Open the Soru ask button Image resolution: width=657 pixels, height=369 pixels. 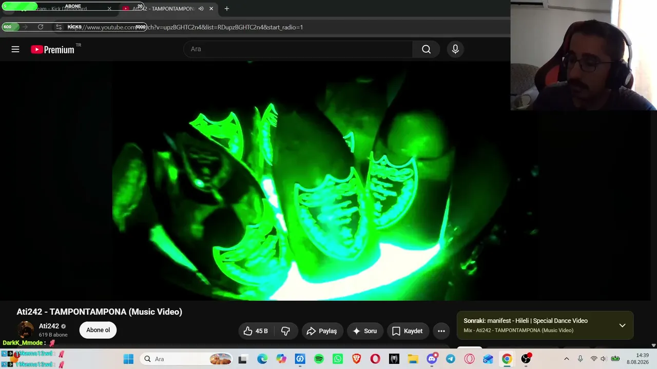pyautogui.click(x=365, y=331)
